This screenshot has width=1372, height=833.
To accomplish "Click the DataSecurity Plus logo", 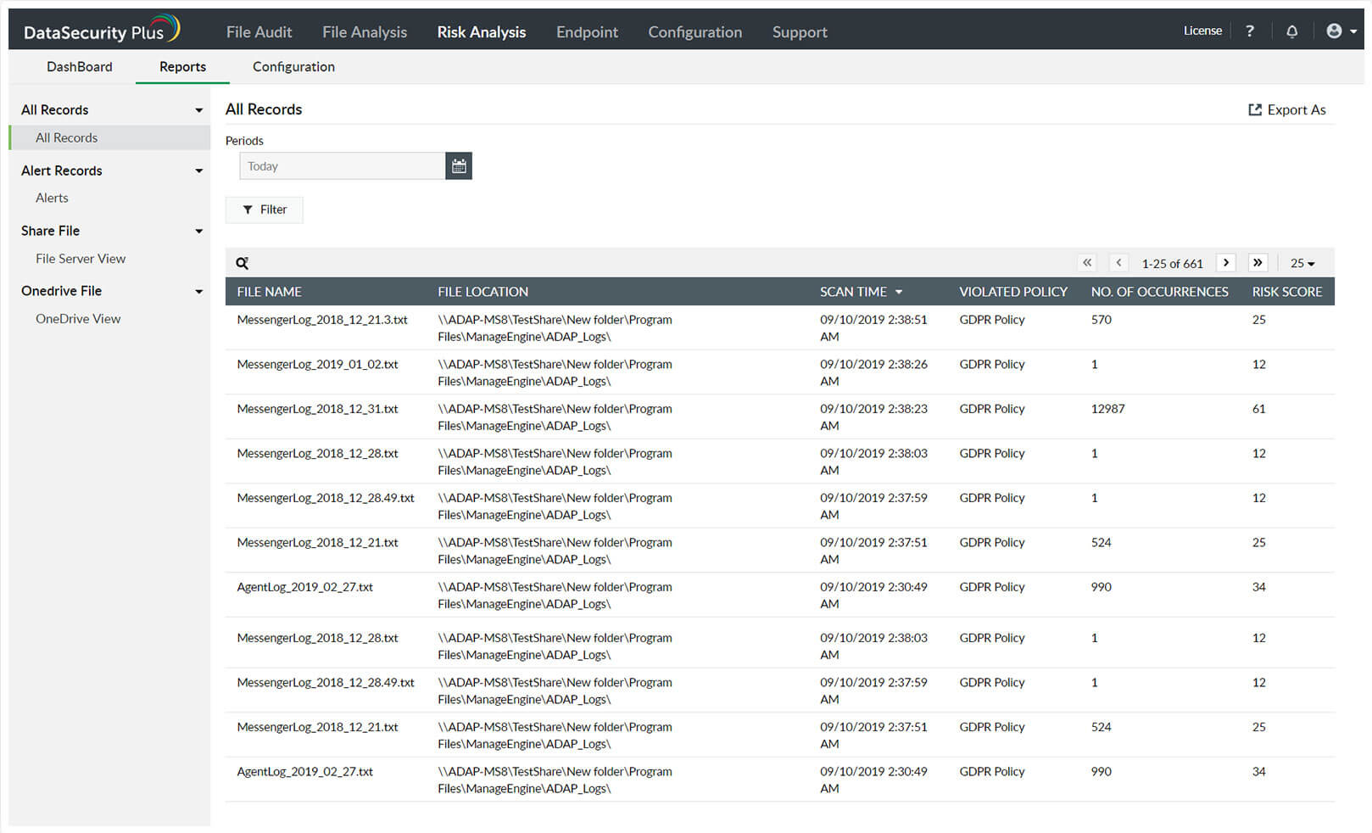I will 102,30.
